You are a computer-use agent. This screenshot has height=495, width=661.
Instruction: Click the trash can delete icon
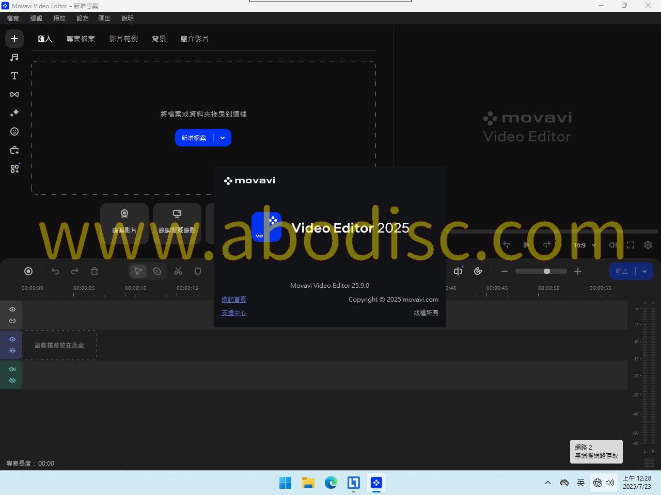pyautogui.click(x=95, y=271)
